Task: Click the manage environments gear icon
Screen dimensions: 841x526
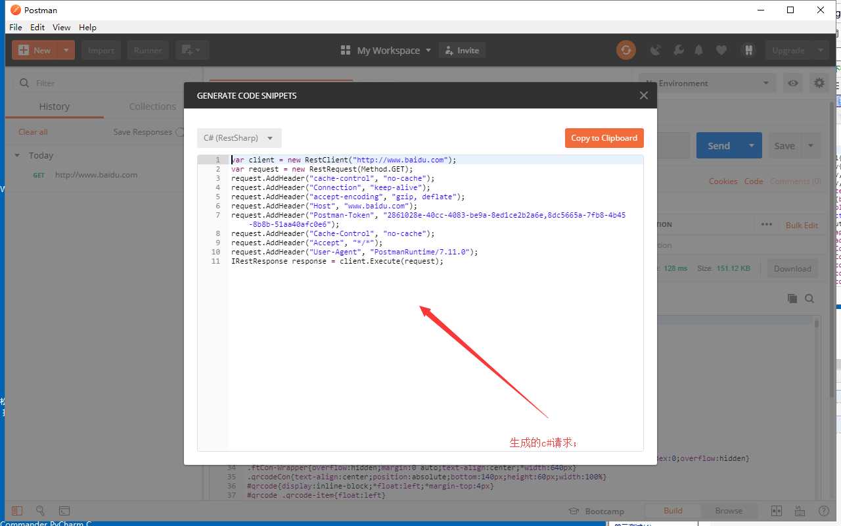Action: pos(819,83)
